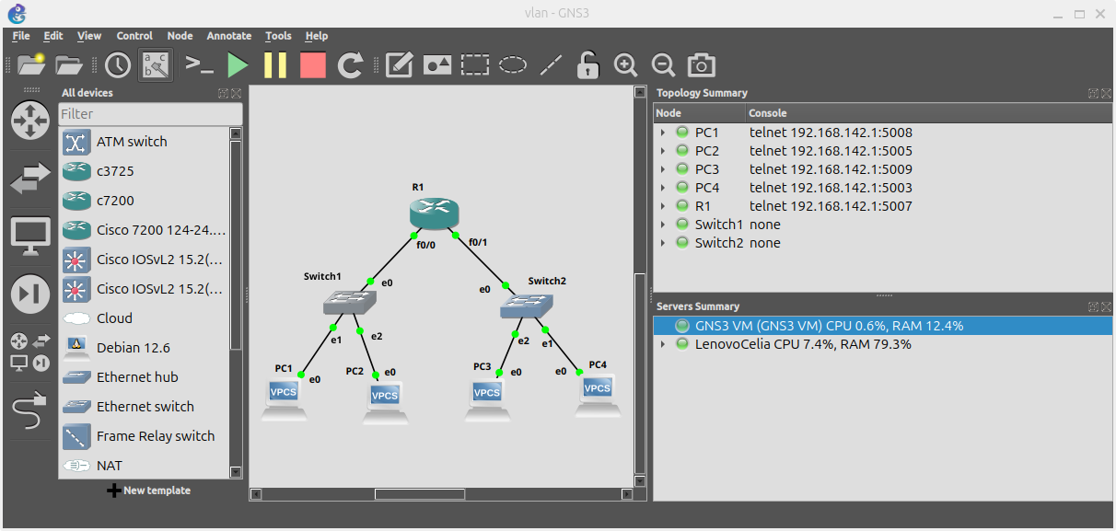The height and width of the screenshot is (531, 1116).
Task: Start all nodes with green play button
Action: coord(238,65)
